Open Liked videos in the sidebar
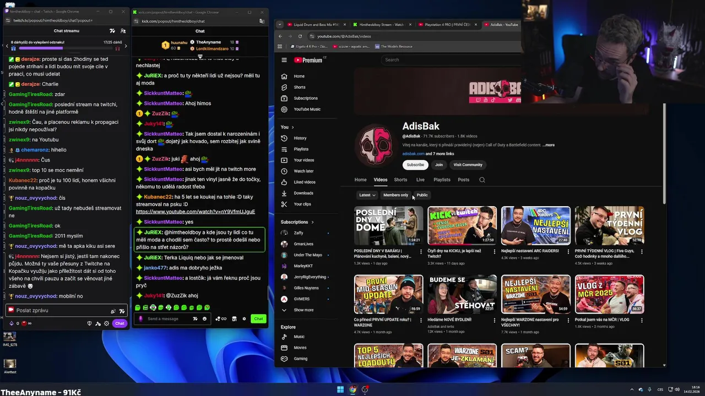This screenshot has width=705, height=396. pos(306,182)
